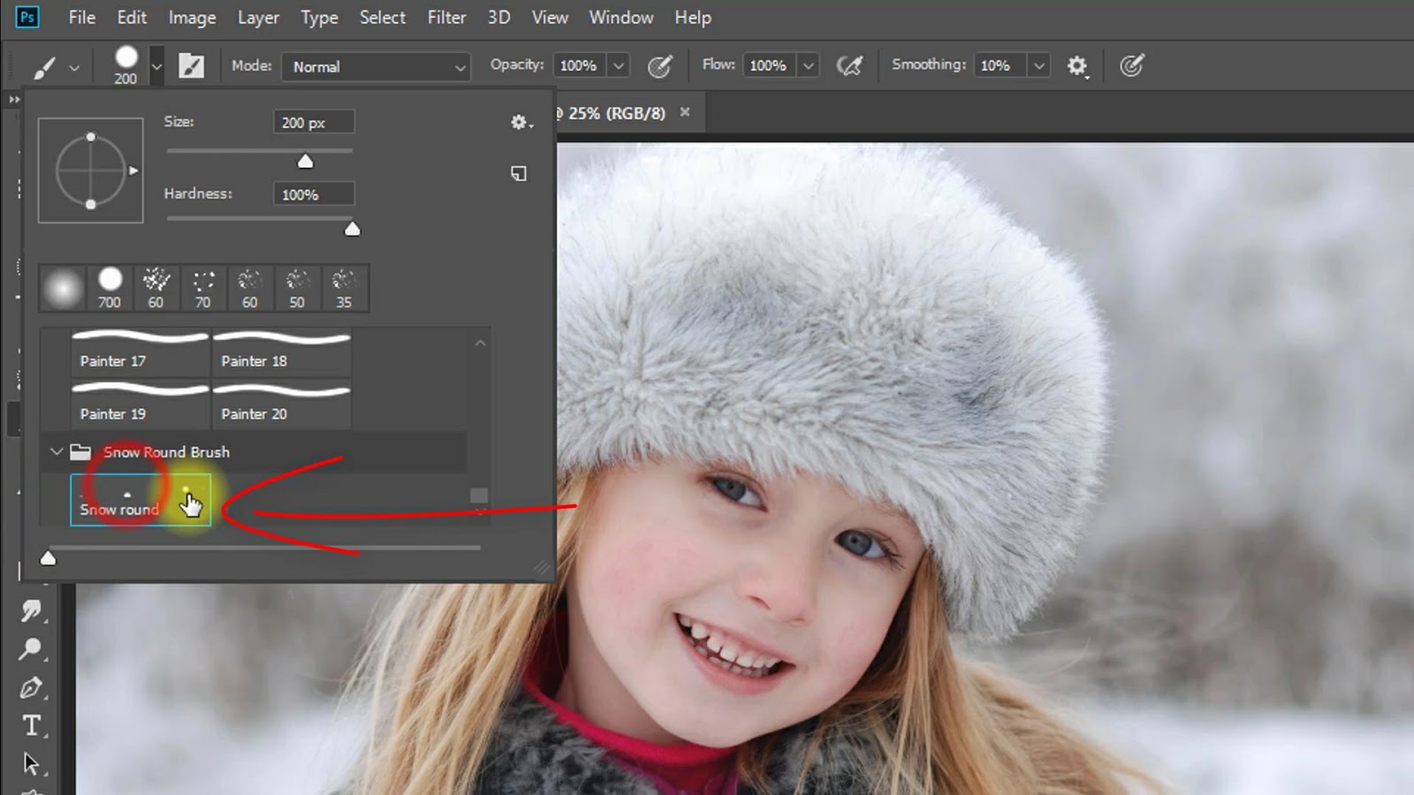Select the soft round recent brush
The height and width of the screenshot is (795, 1414).
click(x=62, y=288)
